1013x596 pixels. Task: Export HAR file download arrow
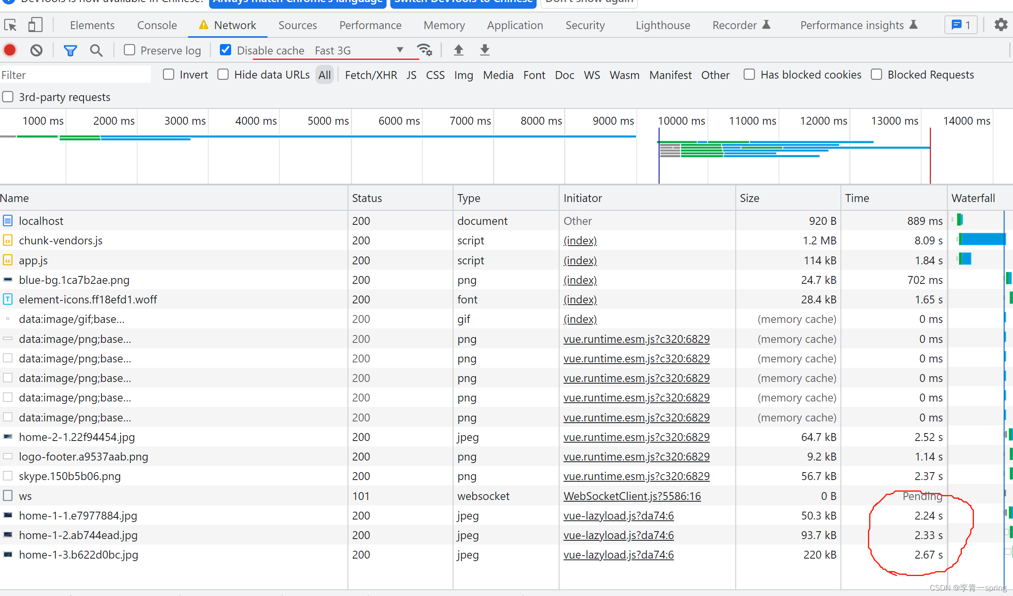(x=485, y=50)
